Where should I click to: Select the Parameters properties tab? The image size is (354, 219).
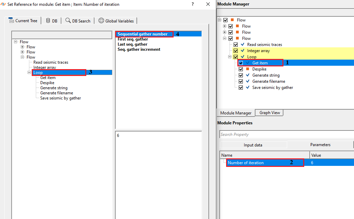pyautogui.click(x=320, y=144)
